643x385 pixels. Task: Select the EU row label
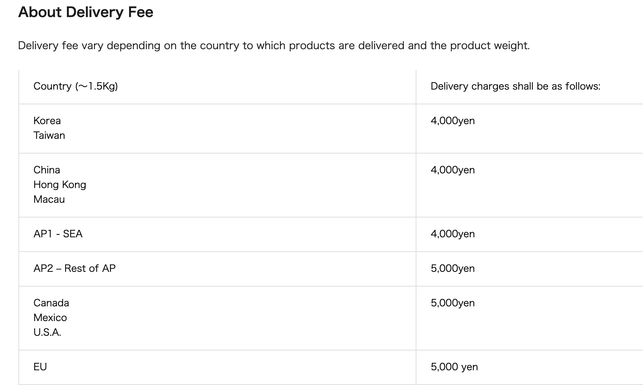40,367
